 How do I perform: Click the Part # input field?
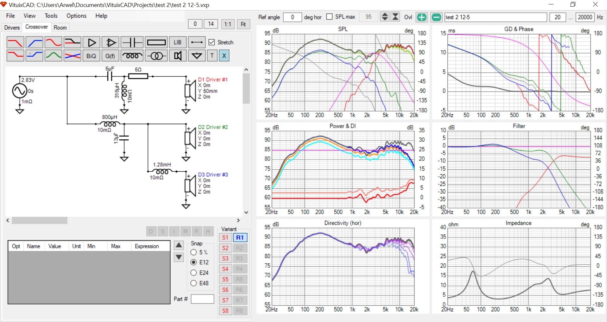point(203,299)
